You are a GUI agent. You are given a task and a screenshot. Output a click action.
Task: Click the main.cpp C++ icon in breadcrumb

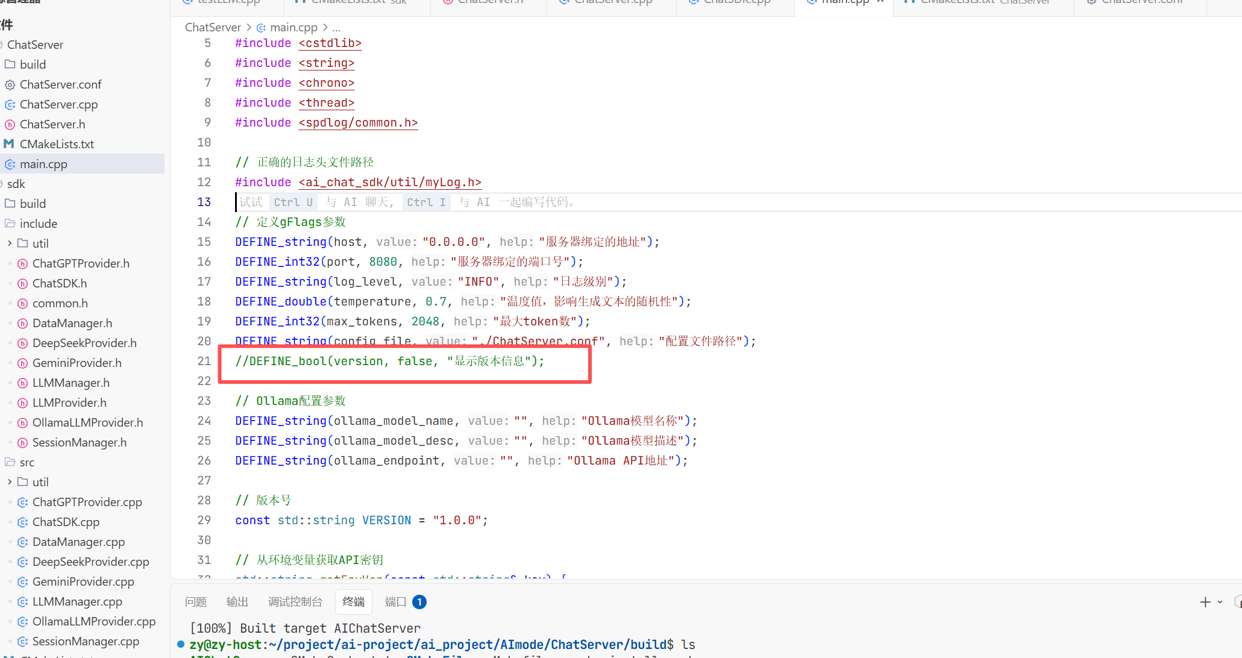[261, 28]
